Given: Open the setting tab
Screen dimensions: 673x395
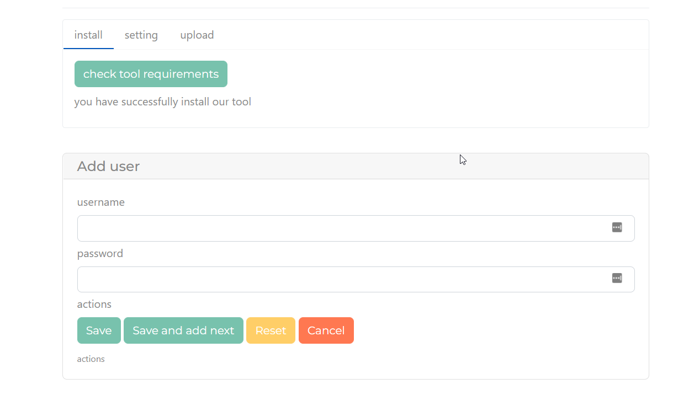Looking at the screenshot, I should pyautogui.click(x=141, y=35).
